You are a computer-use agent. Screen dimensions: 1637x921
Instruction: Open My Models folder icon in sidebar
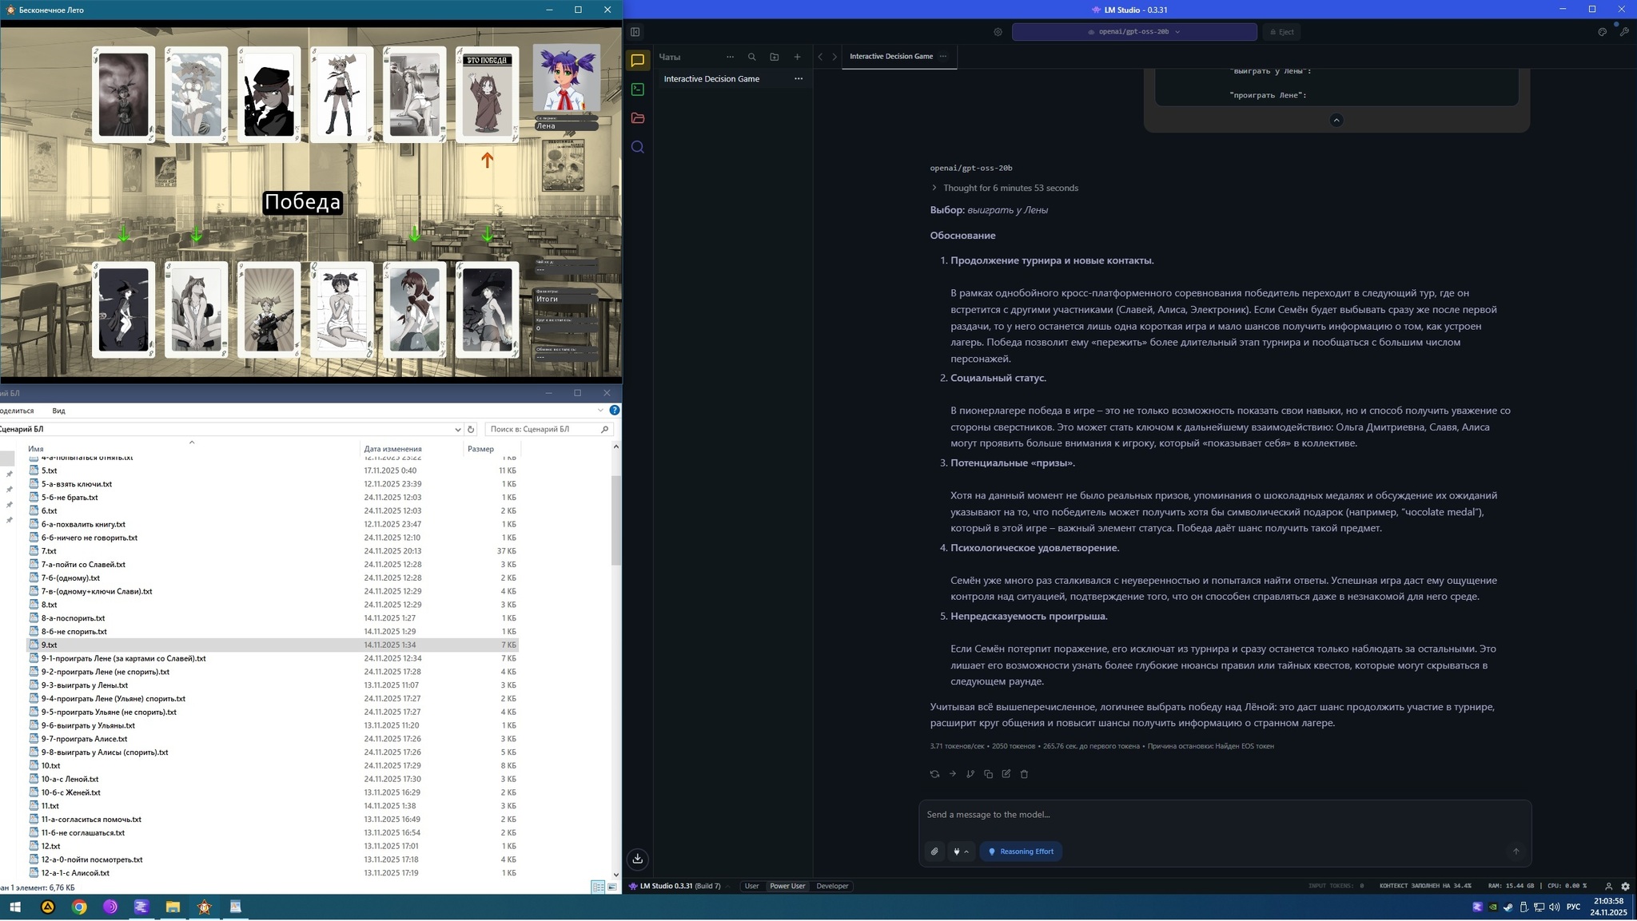pyautogui.click(x=637, y=118)
